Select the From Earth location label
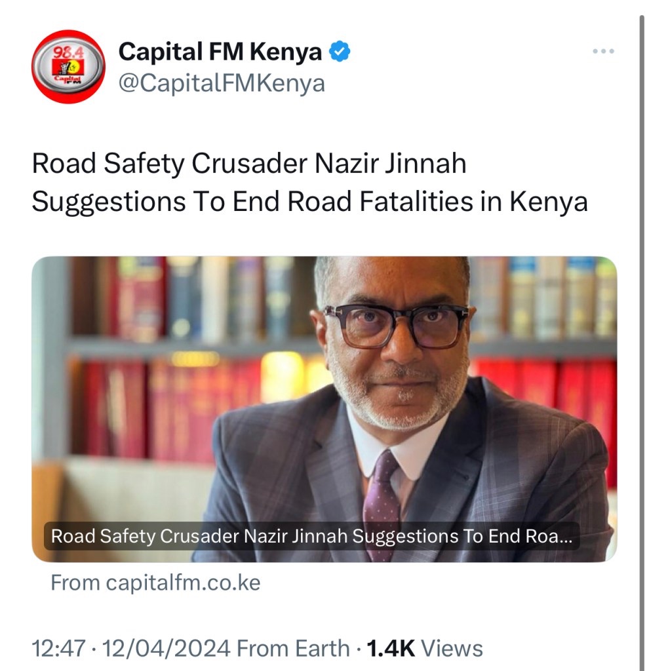The width and height of the screenshot is (649, 671). (x=293, y=648)
